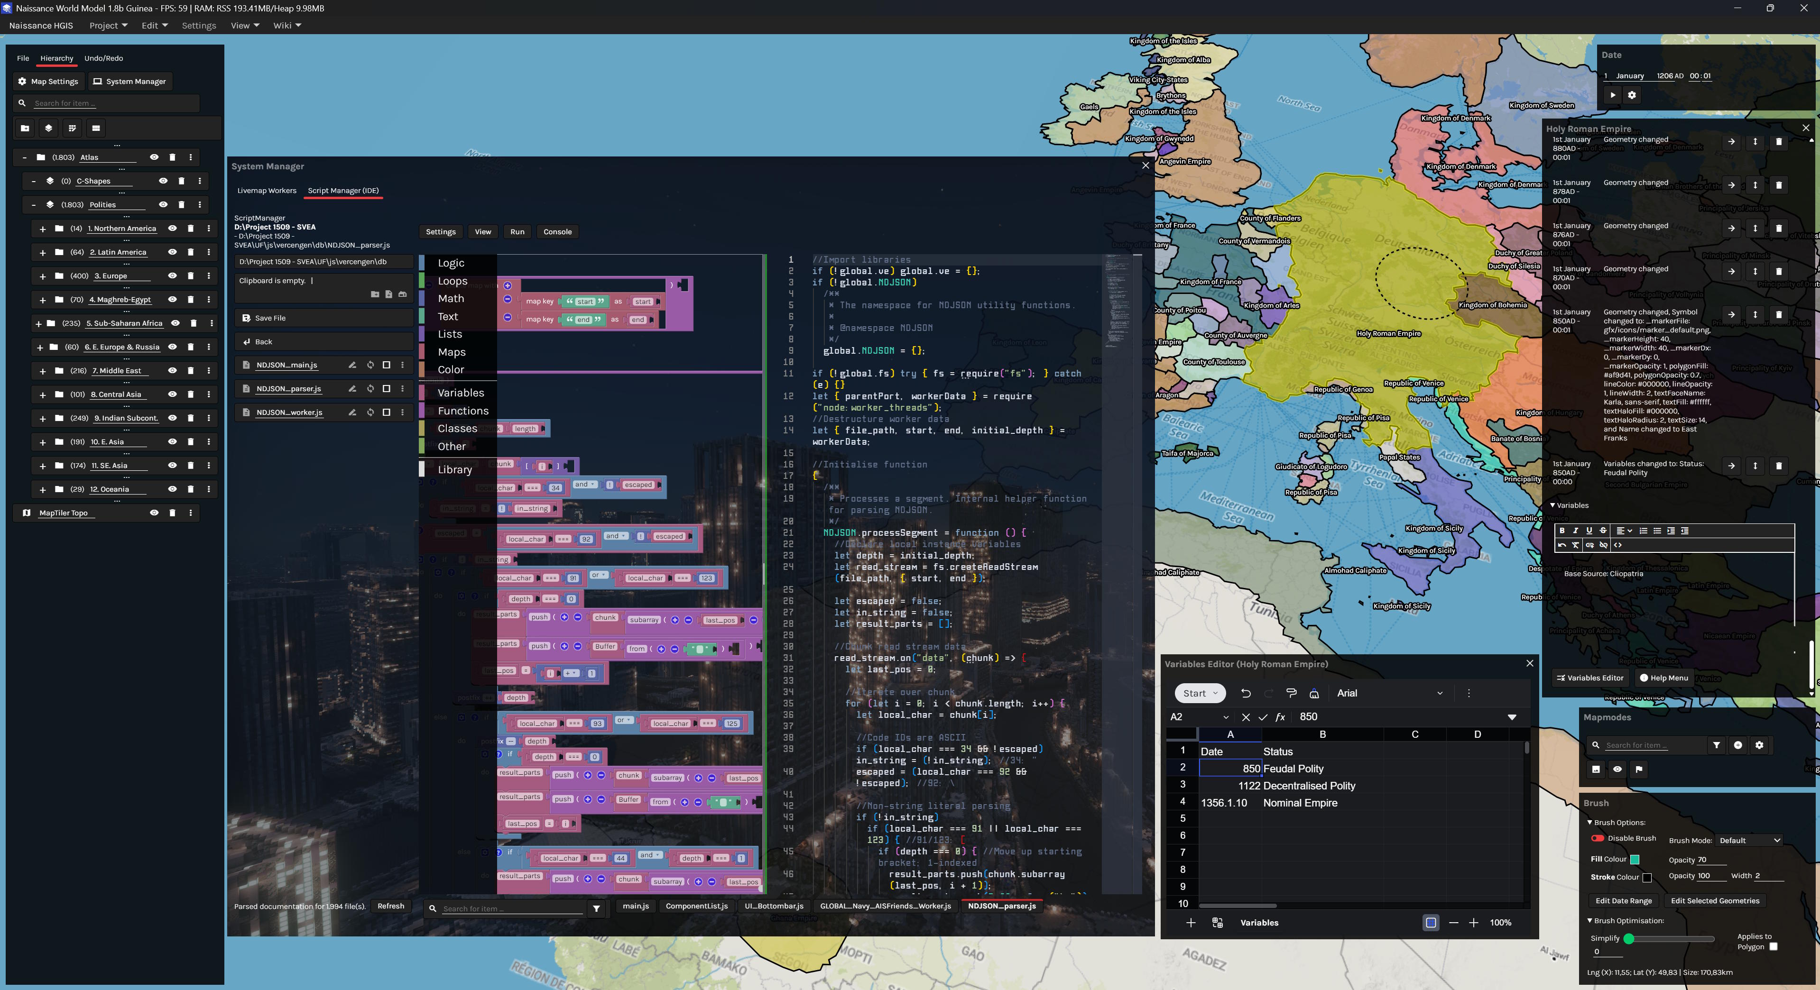Insert numbered list in Variables text editor
The width and height of the screenshot is (1820, 990).
click(1644, 530)
